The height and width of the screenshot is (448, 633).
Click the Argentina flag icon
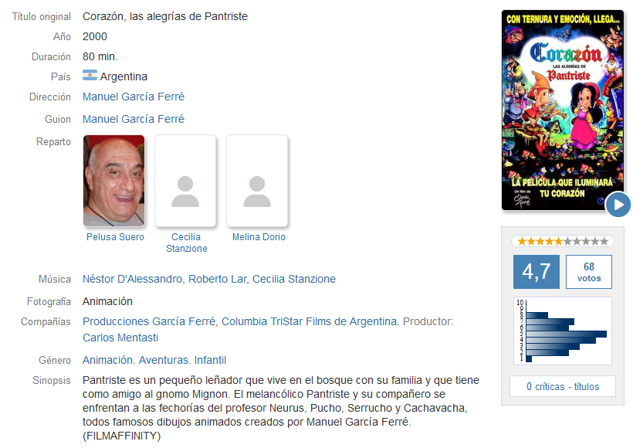(90, 76)
